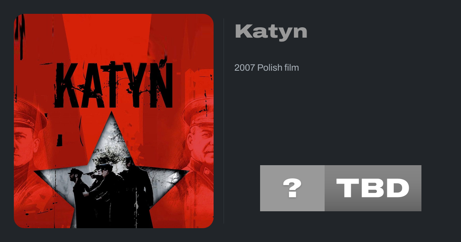The height and width of the screenshot is (242, 461).
Task: Click the word "film" in the description
Action: 292,68
